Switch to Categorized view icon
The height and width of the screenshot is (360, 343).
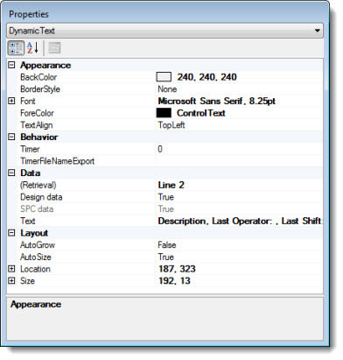click(16, 48)
